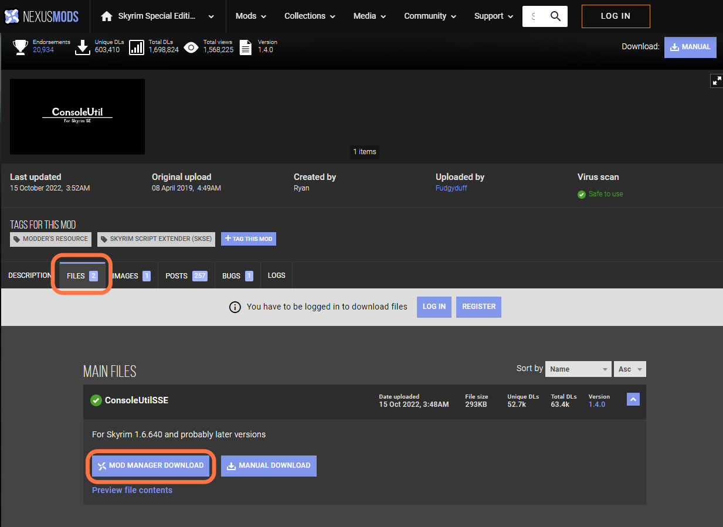Click the info icon in the login notice
Screen dimensions: 723x527
(x=235, y=307)
